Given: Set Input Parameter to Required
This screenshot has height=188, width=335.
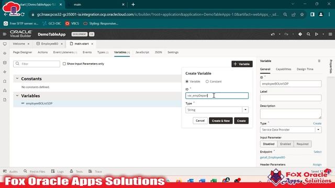Looking at the screenshot, I should point(303,144).
